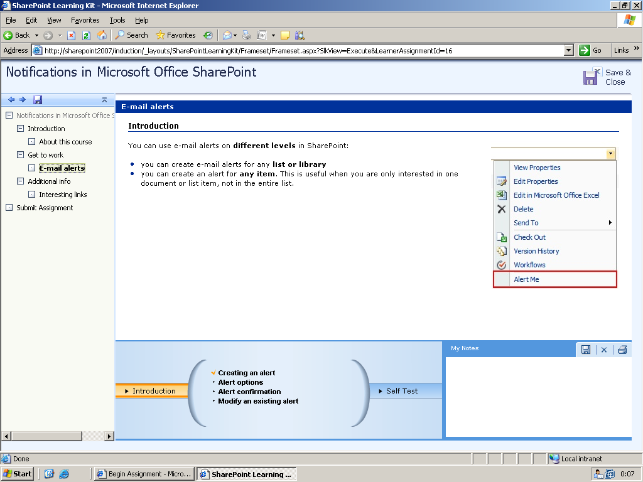Image resolution: width=643 pixels, height=482 pixels.
Task: Open Alert confirmation topic
Action: coord(249,392)
